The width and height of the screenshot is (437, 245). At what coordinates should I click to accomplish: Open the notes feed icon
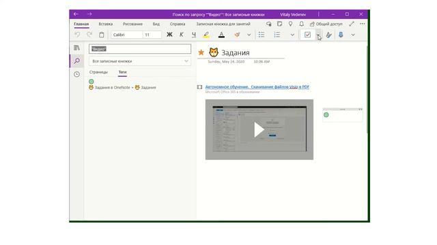tap(279, 24)
